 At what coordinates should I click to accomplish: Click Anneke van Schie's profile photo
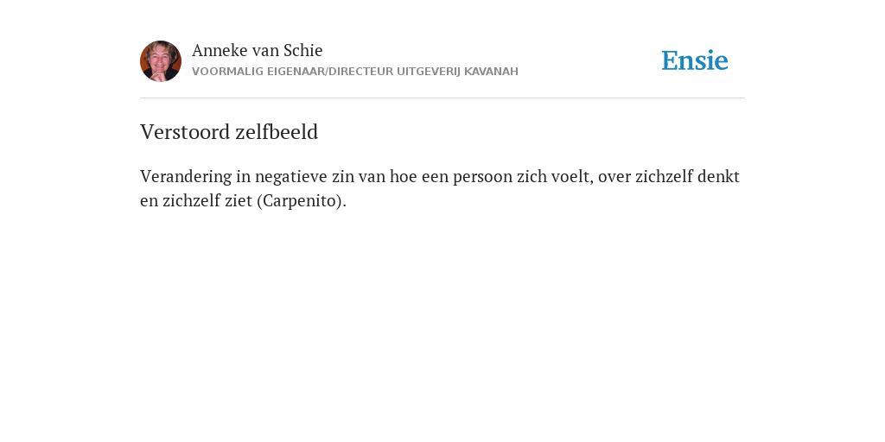(161, 61)
